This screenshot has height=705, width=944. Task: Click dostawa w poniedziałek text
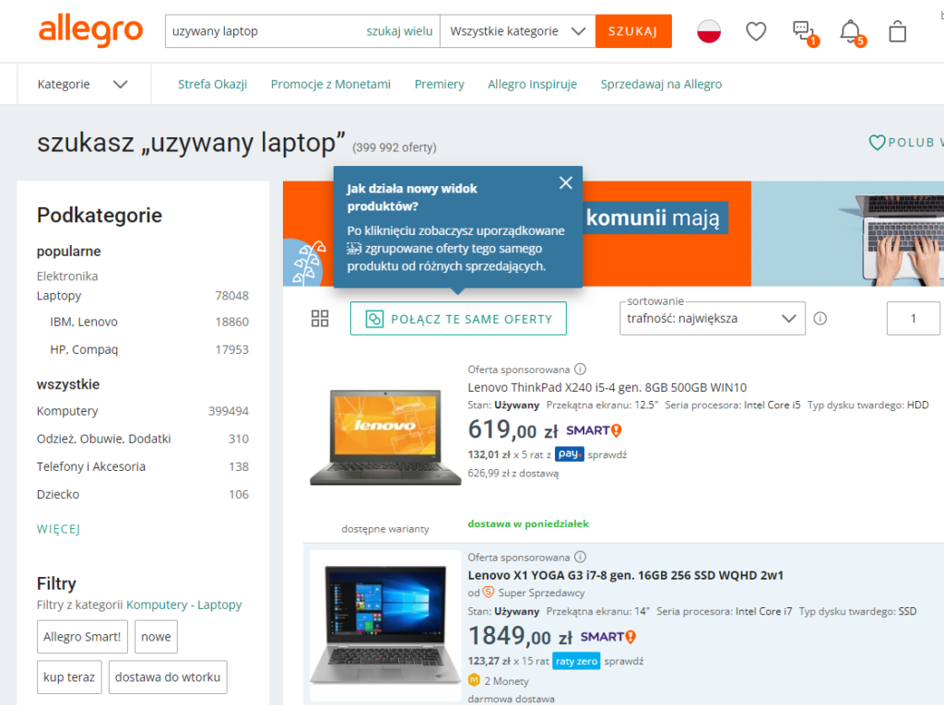pyautogui.click(x=528, y=523)
